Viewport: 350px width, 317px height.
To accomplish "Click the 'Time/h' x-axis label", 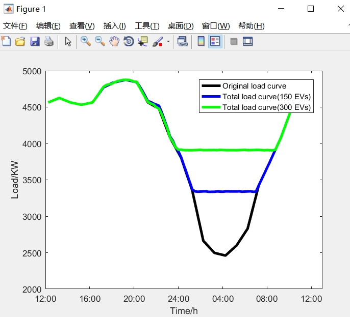I will click(x=184, y=311).
